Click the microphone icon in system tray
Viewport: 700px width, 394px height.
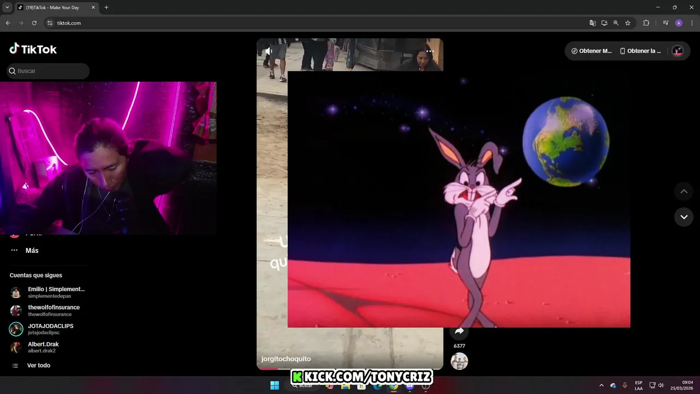[625, 385]
